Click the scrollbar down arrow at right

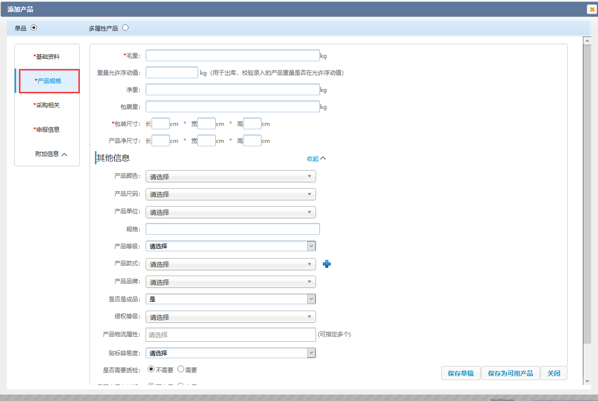tap(587, 381)
